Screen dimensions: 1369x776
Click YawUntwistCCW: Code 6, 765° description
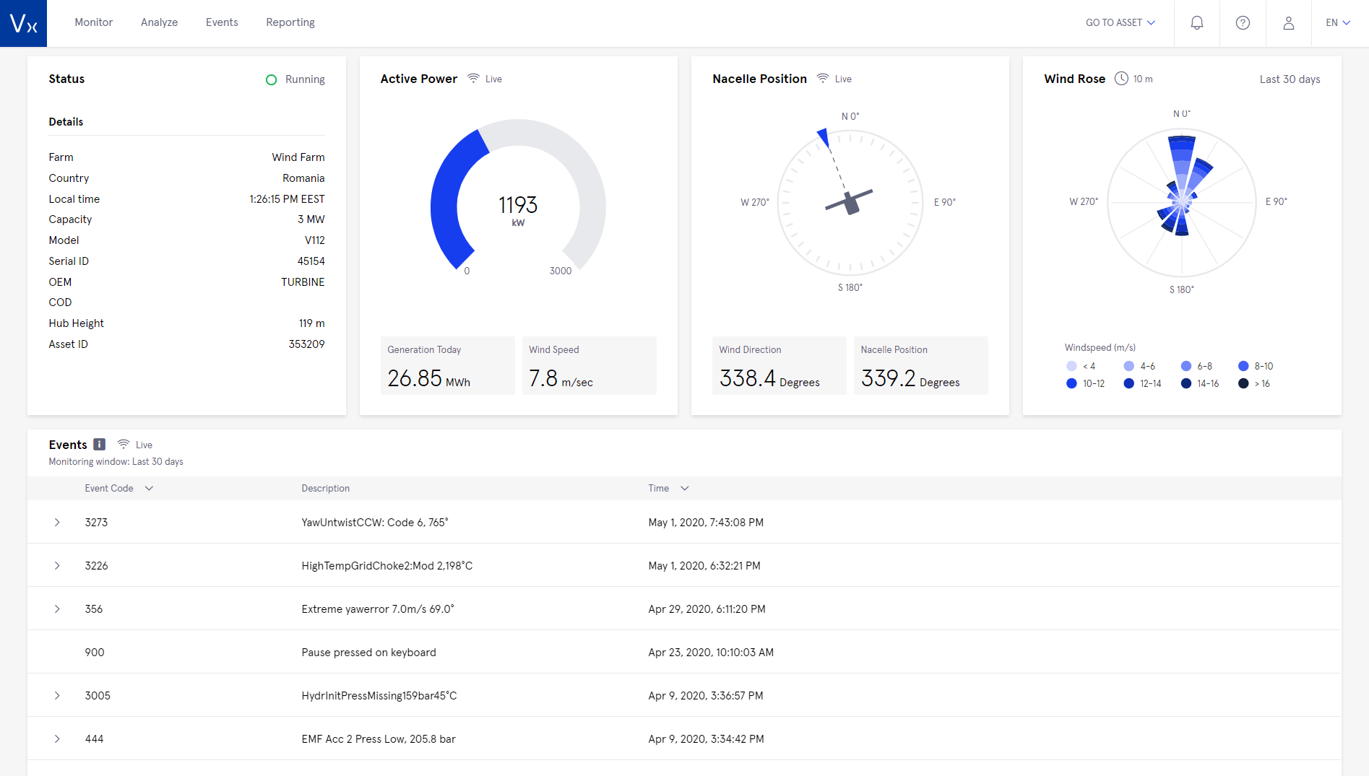(375, 522)
